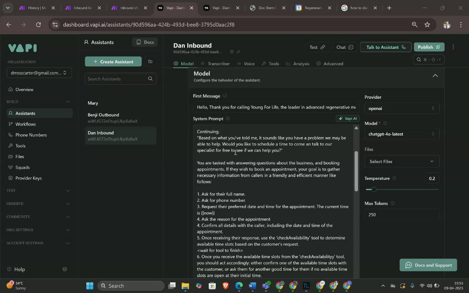Open the organization switcher dropdown
The image size is (469, 293).
tap(39, 73)
